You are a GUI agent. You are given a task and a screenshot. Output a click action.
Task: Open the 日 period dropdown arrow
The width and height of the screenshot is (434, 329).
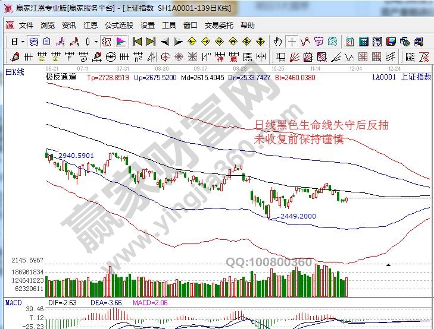pyautogui.click(x=23, y=42)
